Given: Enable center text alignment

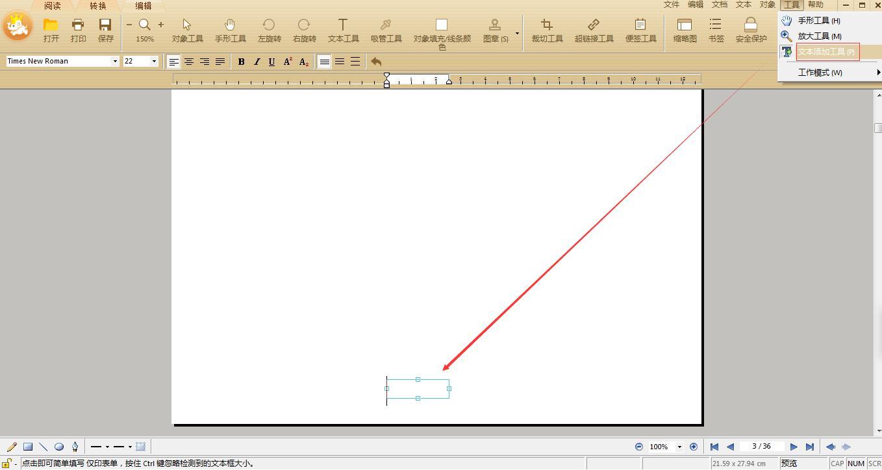Looking at the screenshot, I should pos(189,62).
